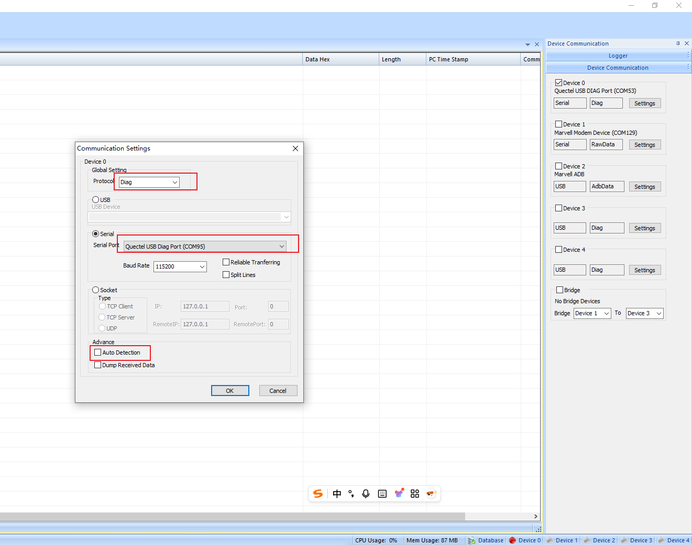Click Cancel in Communication Settings
Screen dimensions: 692x545
pos(278,391)
